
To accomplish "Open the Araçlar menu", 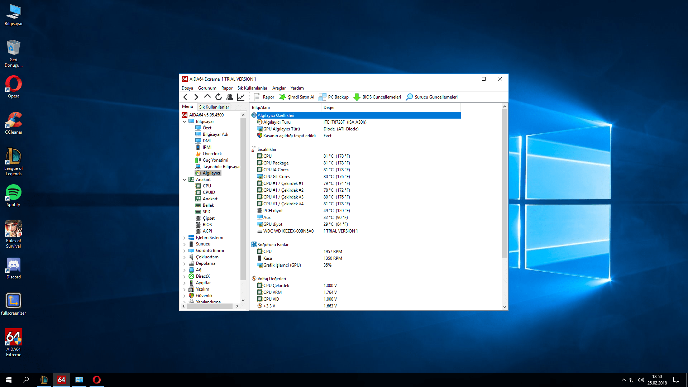I will (279, 88).
